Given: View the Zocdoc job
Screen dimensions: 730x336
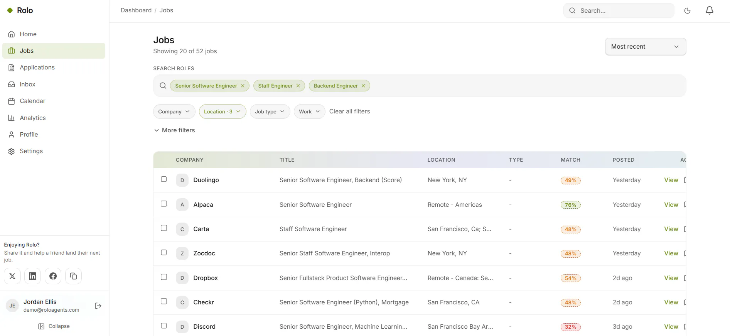Looking at the screenshot, I should (671, 253).
